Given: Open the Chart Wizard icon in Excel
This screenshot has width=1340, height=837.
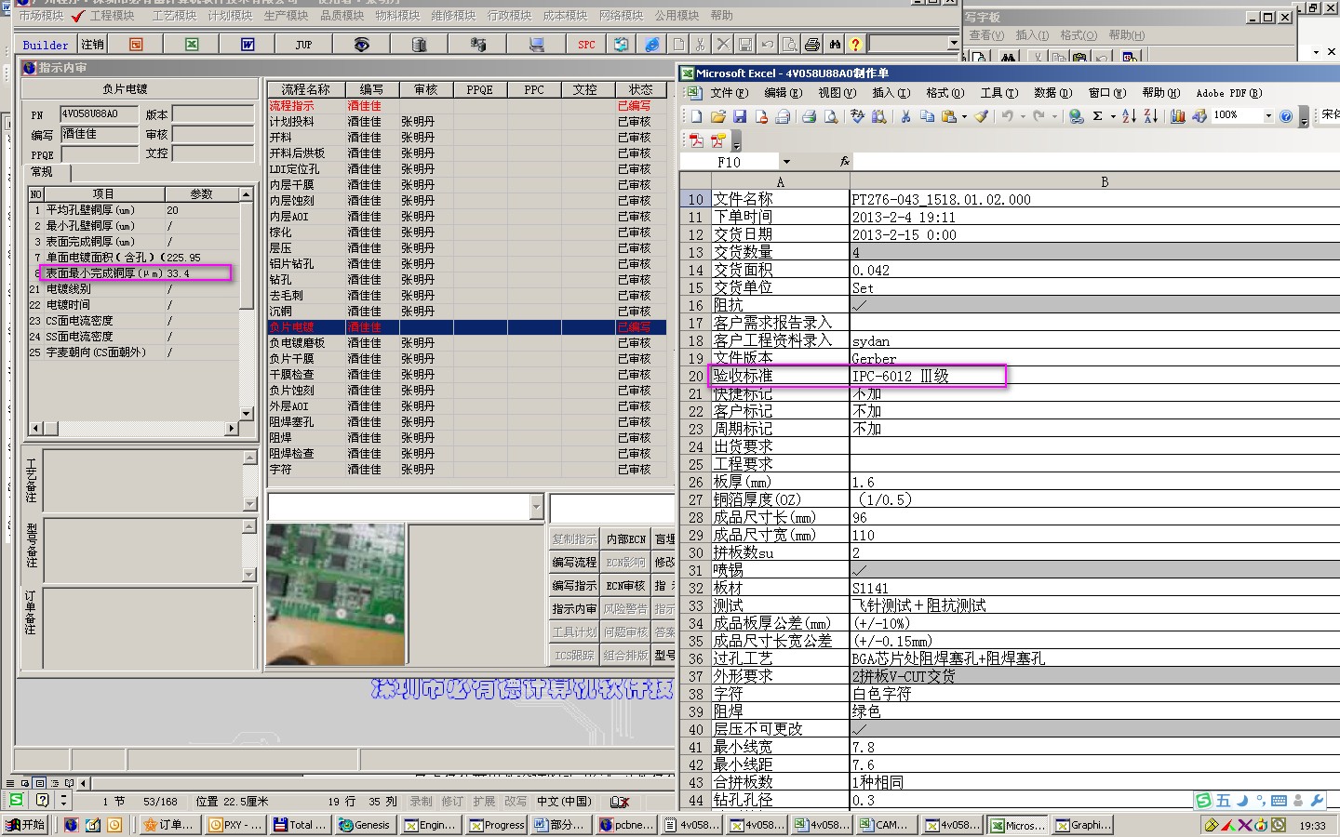Looking at the screenshot, I should coord(1178,116).
